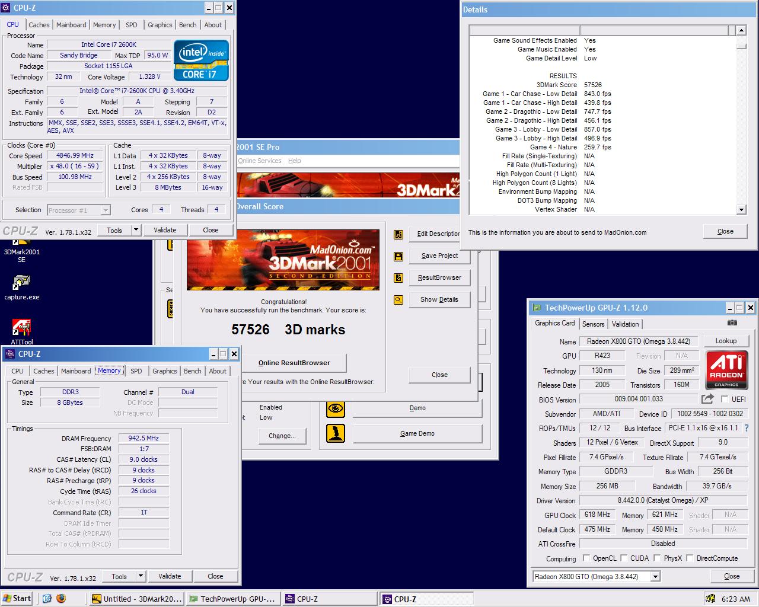This screenshot has height=607, width=759.
Task: Expand the GPU selector dropdown in GPU-Z
Action: [x=655, y=576]
